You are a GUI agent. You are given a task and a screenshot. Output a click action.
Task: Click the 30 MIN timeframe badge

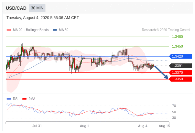37,8
